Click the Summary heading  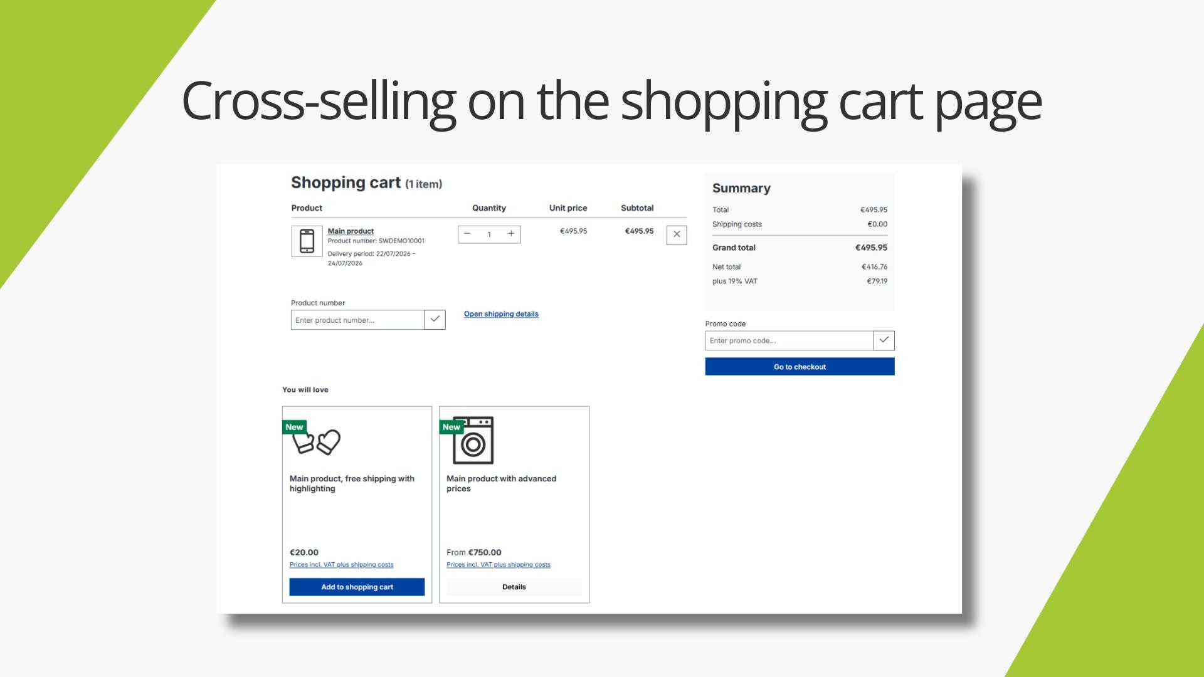coord(741,188)
